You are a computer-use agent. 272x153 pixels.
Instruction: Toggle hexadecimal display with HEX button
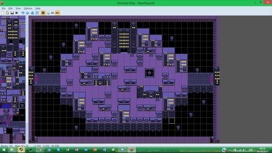tap(57, 13)
